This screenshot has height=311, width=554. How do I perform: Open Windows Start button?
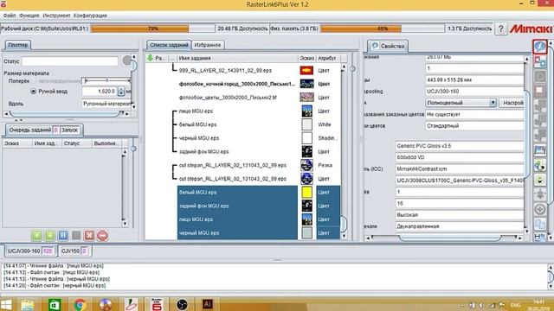click(x=6, y=305)
